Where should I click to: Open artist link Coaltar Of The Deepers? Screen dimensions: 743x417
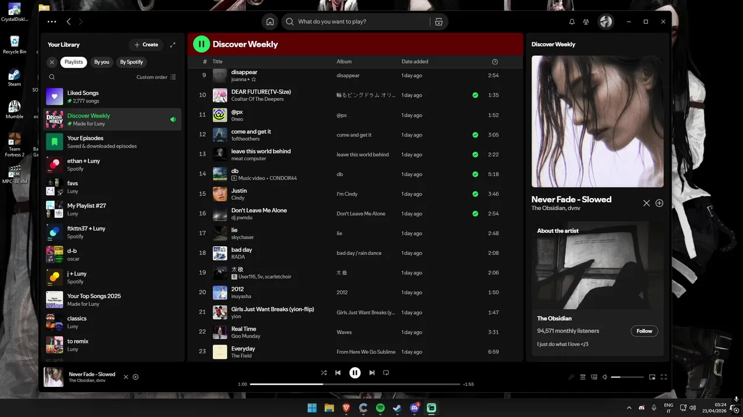[257, 99]
